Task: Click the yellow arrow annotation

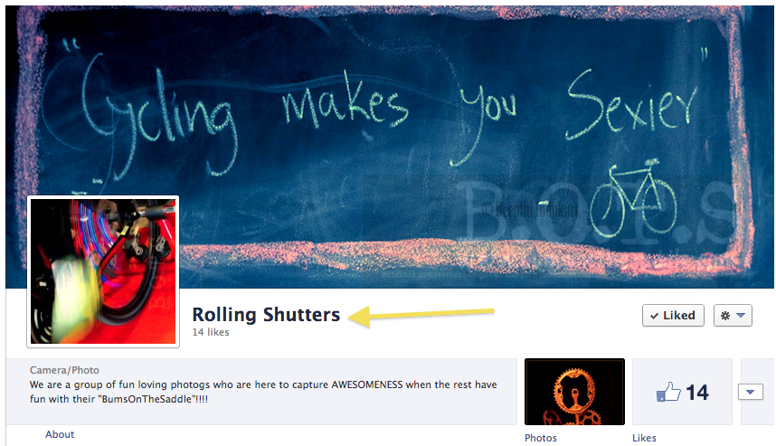Action: (x=421, y=316)
